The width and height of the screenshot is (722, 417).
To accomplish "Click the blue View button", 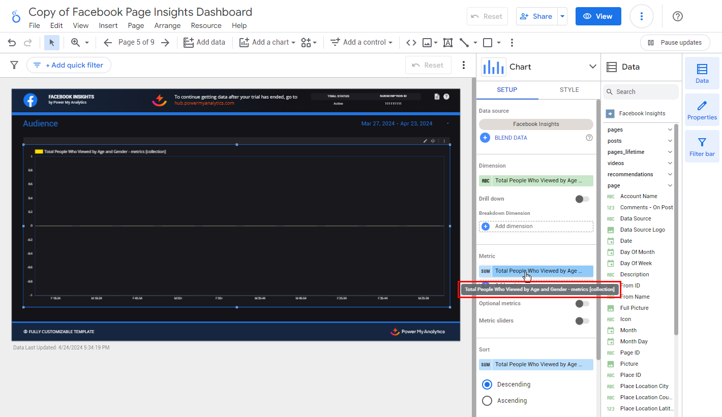I will click(598, 16).
